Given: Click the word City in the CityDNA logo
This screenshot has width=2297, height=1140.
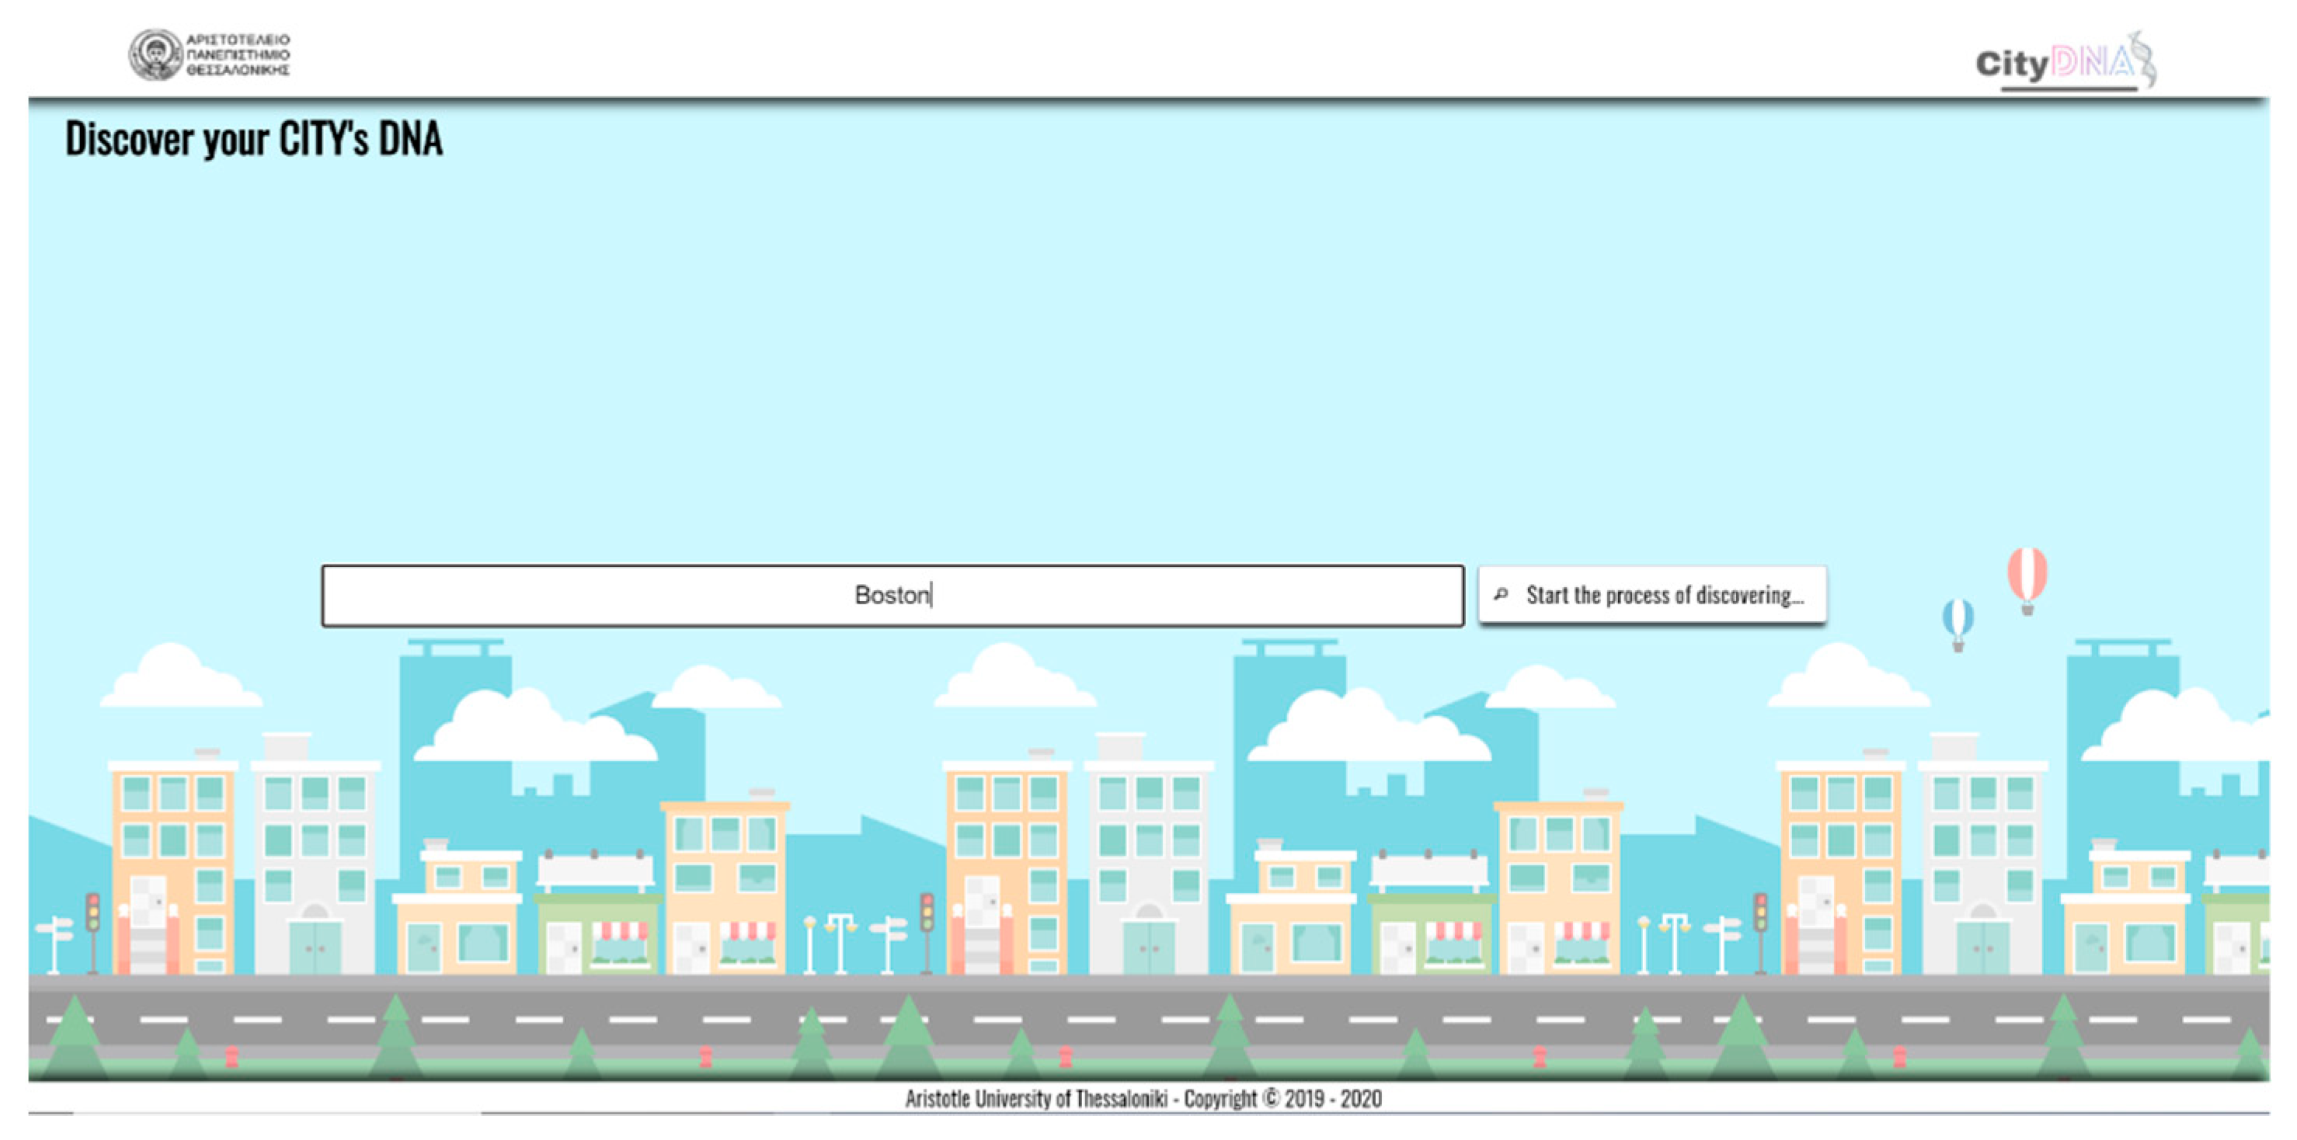Looking at the screenshot, I should click(x=2012, y=64).
